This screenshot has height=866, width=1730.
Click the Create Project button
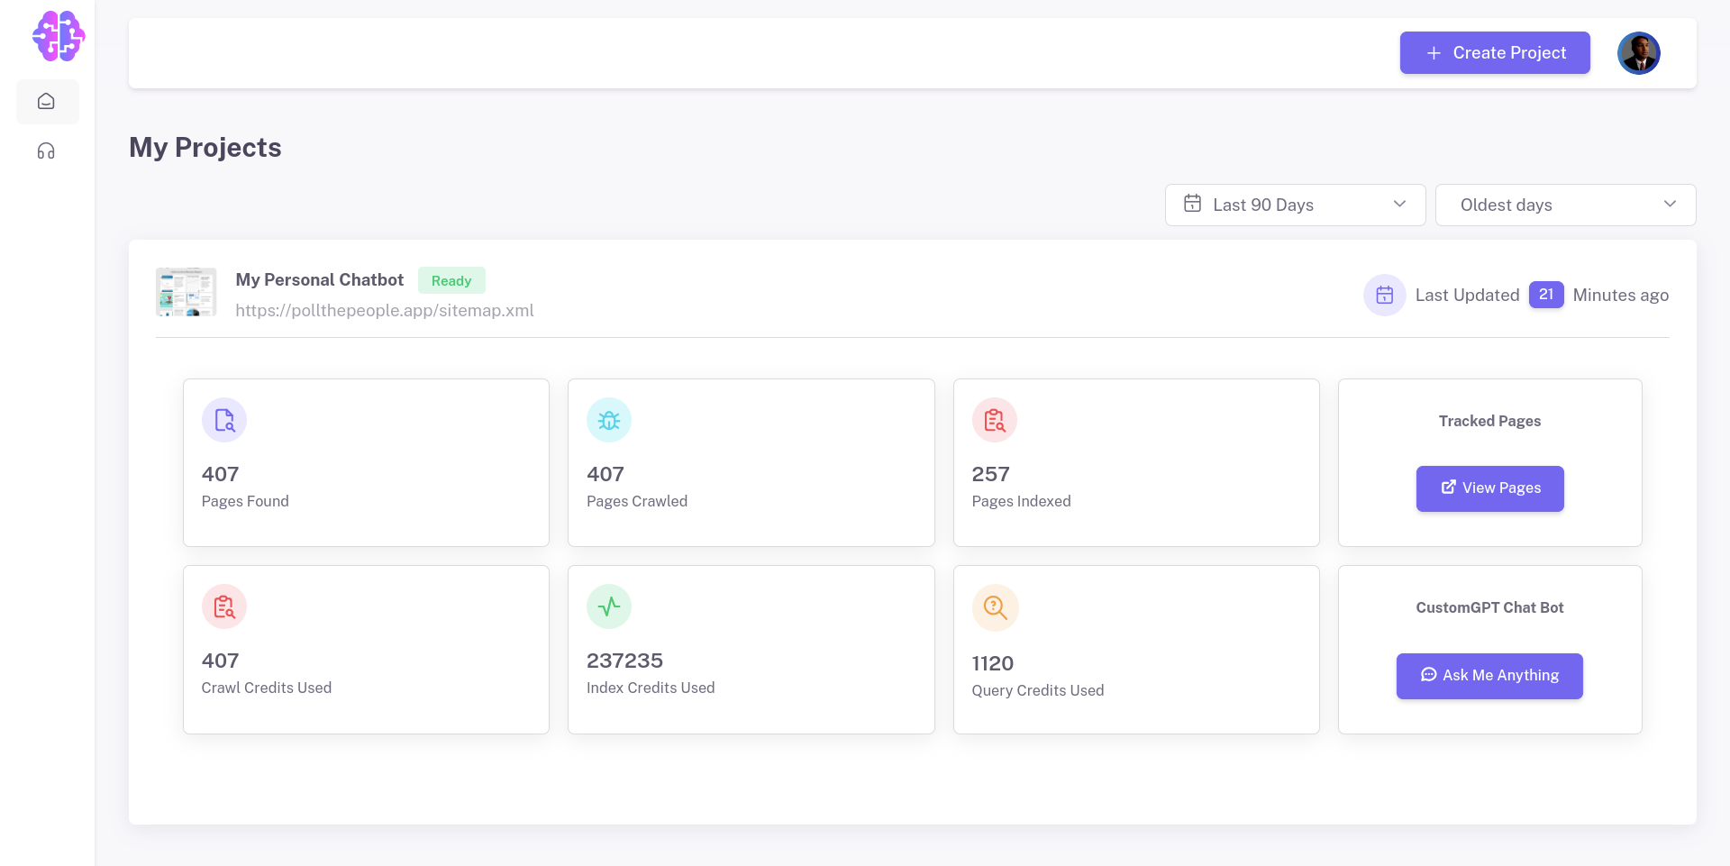[1494, 52]
